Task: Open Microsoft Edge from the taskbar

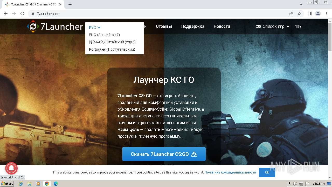Action: click(x=56, y=184)
